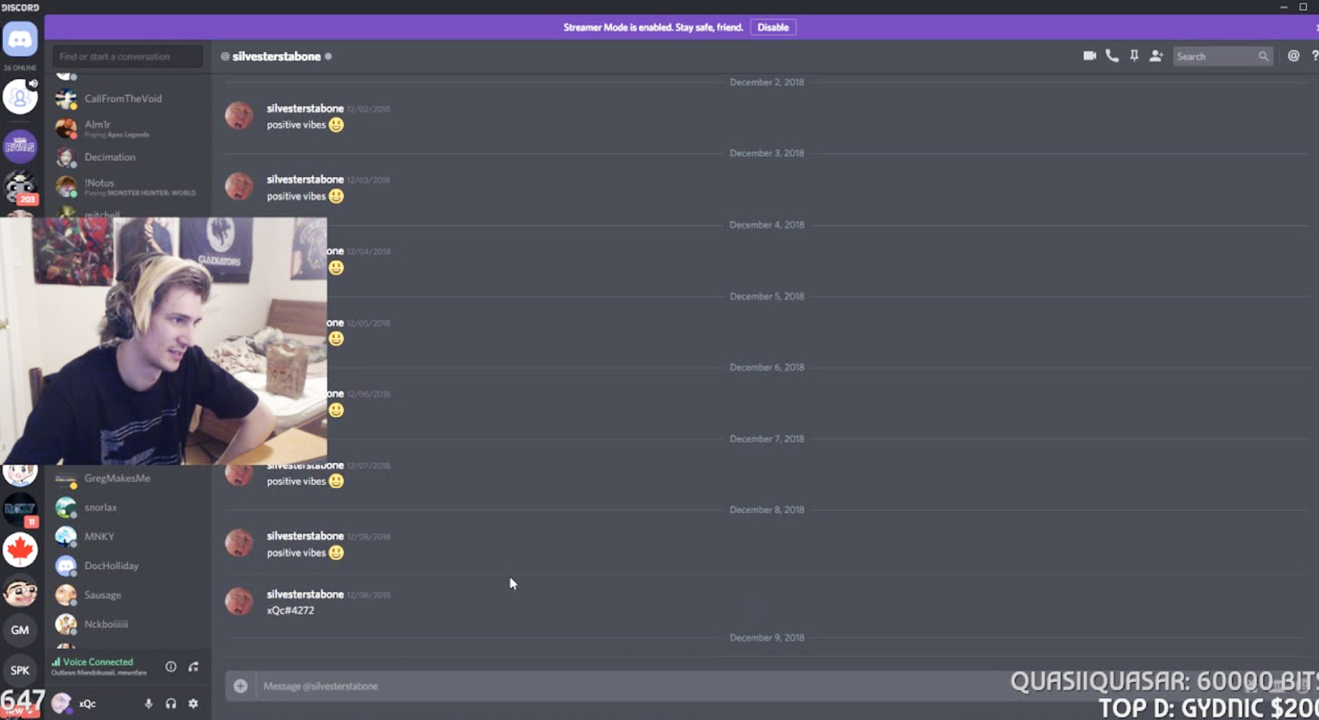
Task: Open server with red 11 badge
Action: click(20, 510)
